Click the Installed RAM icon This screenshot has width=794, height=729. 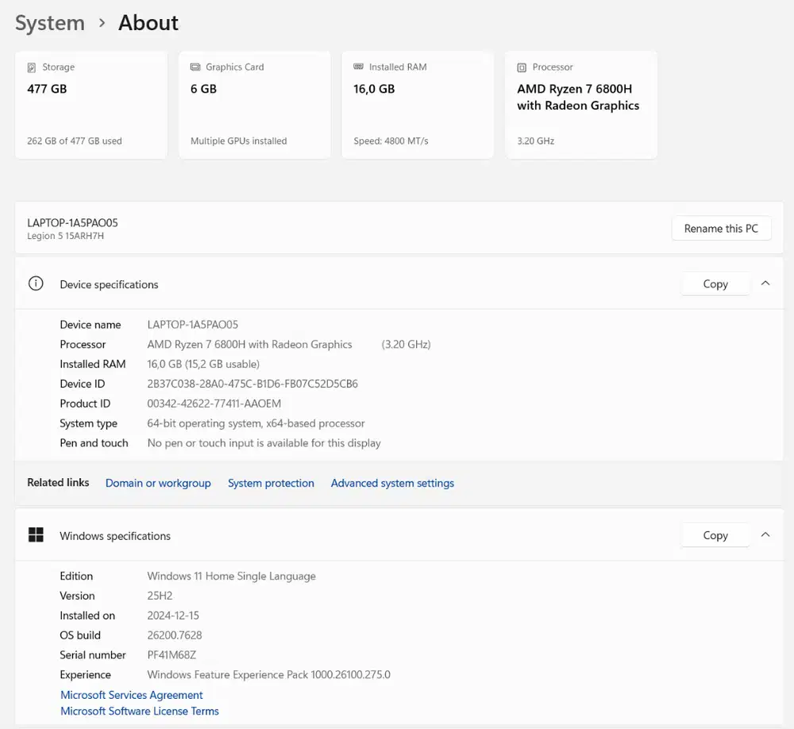pos(358,67)
